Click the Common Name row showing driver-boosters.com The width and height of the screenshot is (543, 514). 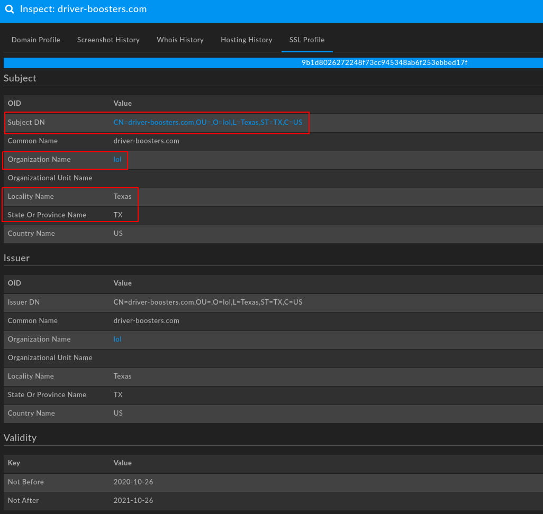pyautogui.click(x=146, y=141)
